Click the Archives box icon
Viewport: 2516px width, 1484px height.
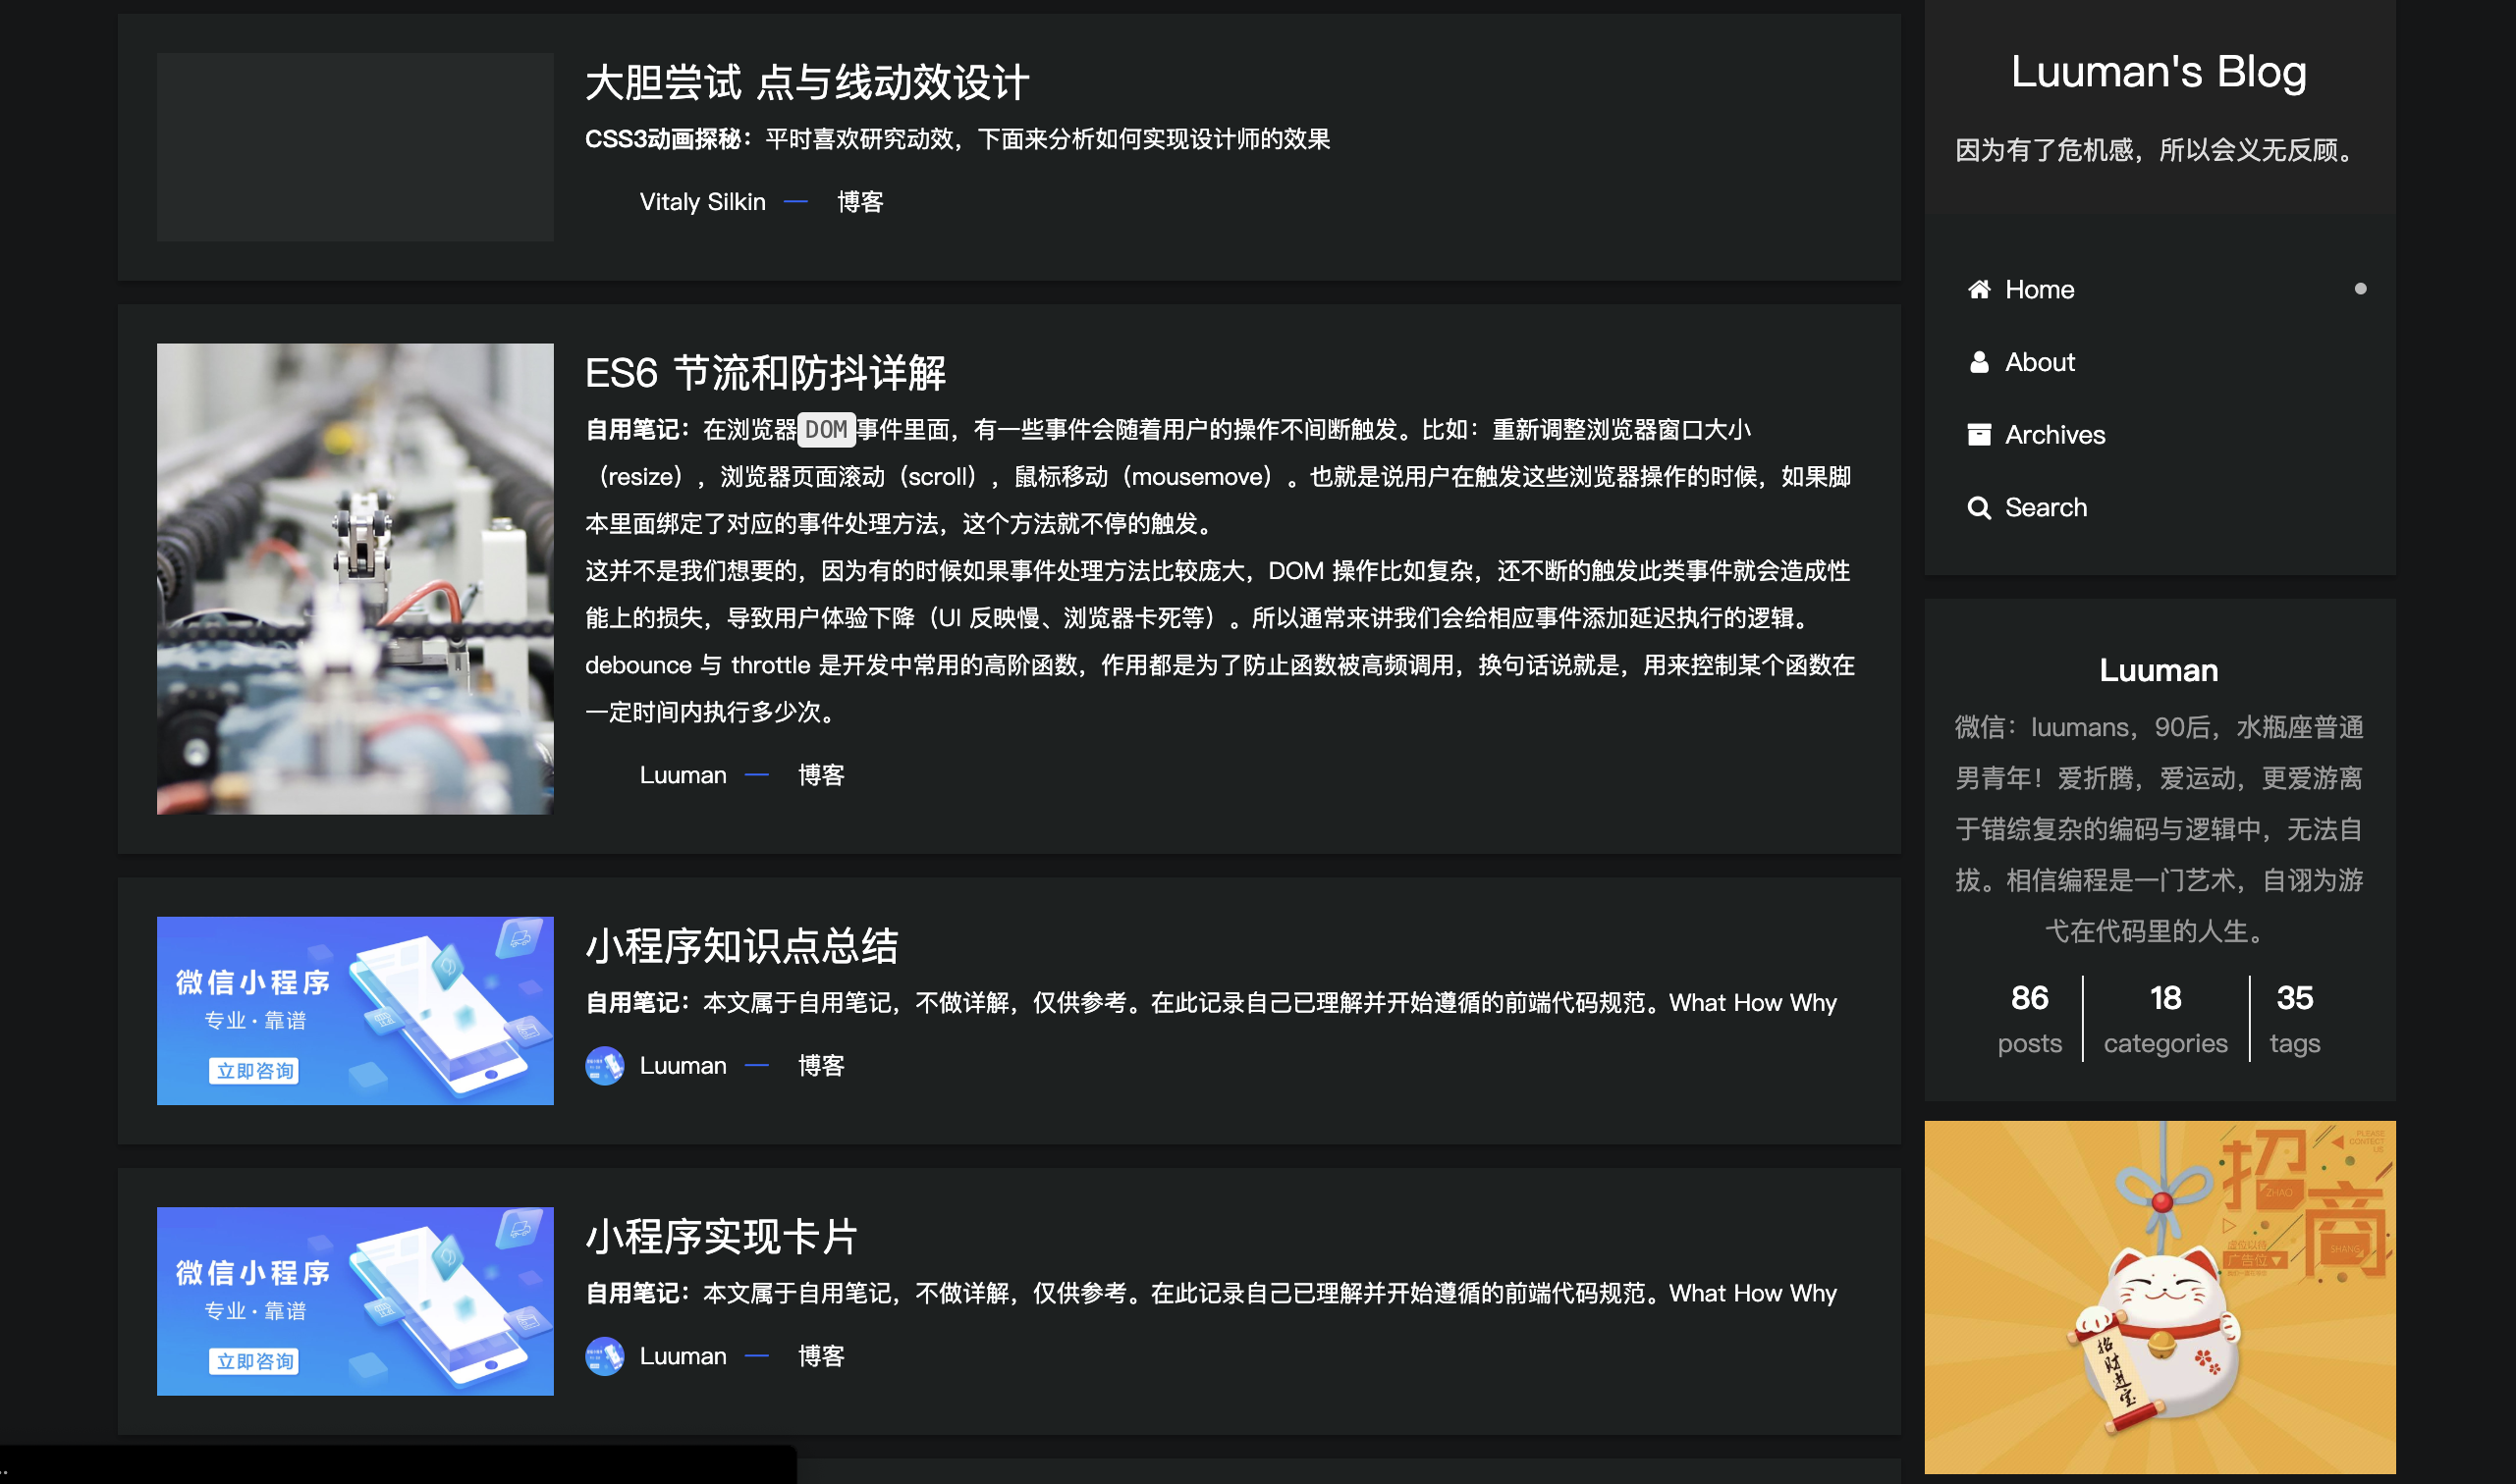[1978, 435]
